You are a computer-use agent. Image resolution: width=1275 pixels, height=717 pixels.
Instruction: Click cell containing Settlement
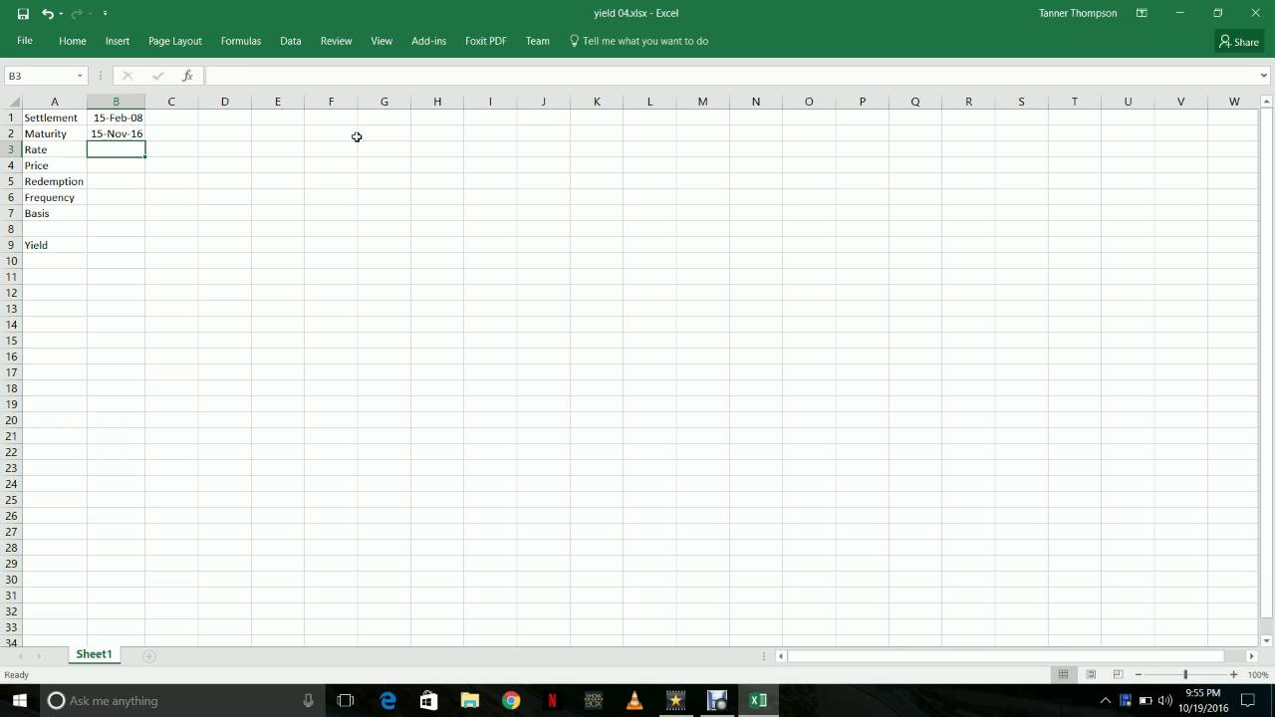[55, 118]
